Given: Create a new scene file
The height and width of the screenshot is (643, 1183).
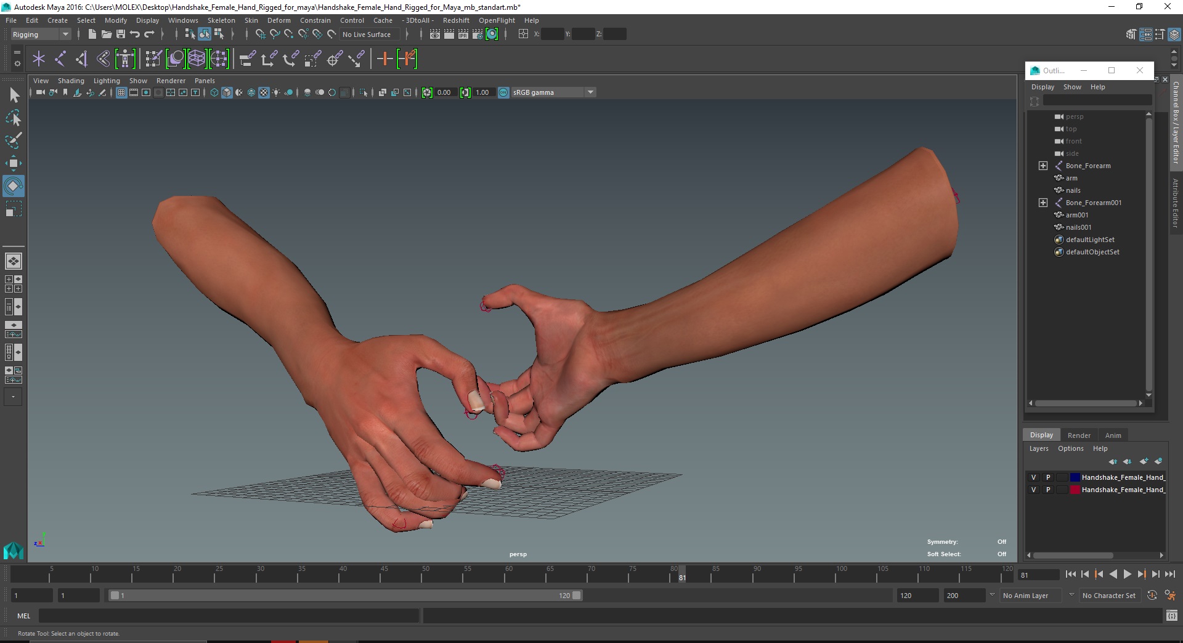Looking at the screenshot, I should 92,34.
